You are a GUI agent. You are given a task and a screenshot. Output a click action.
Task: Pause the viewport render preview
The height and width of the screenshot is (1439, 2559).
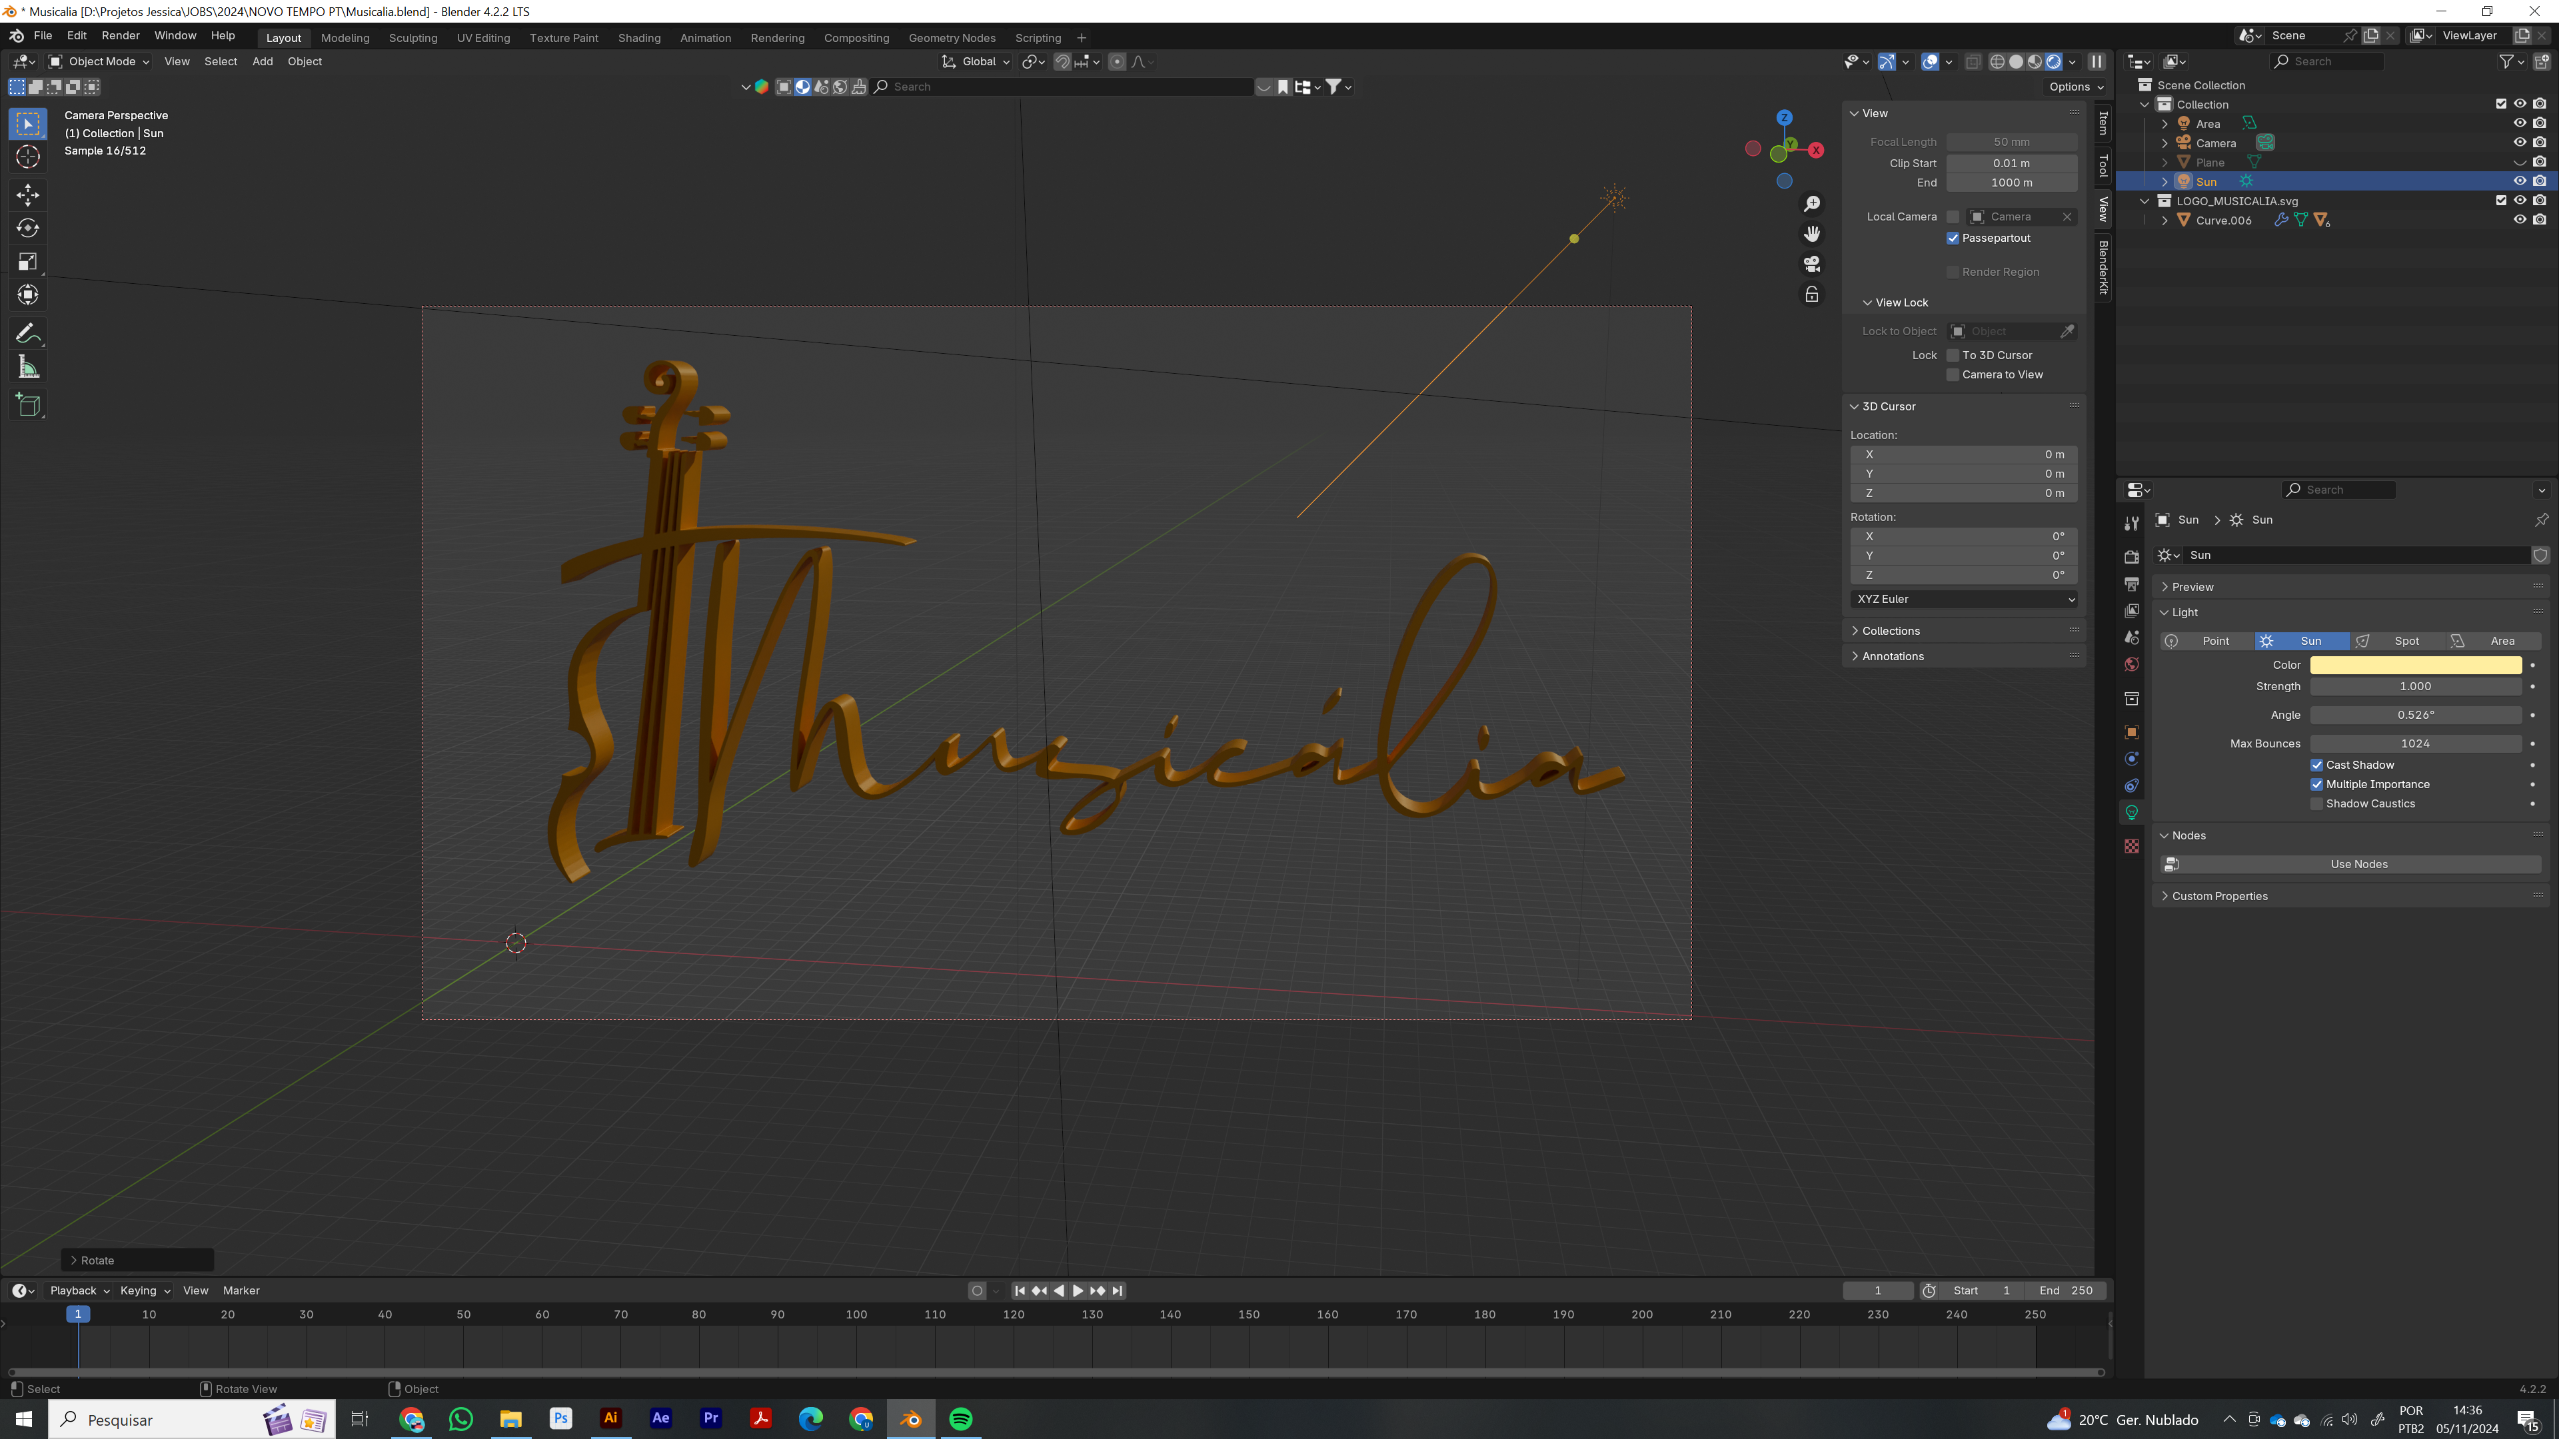pos(2096,61)
